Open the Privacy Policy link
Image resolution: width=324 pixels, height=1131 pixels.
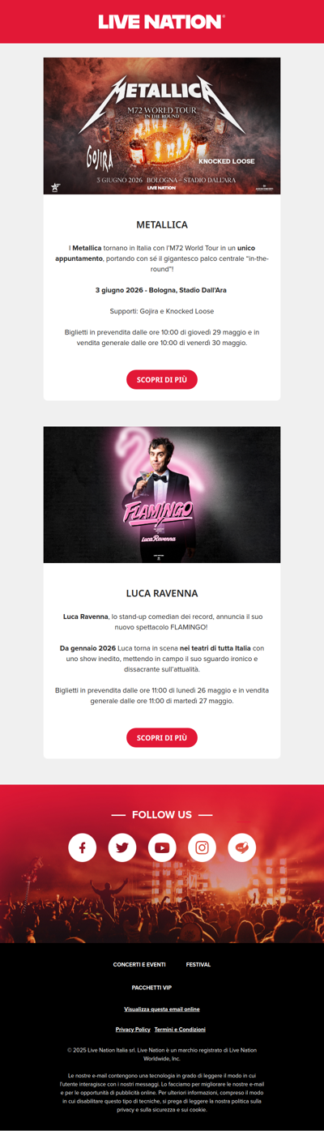pyautogui.click(x=133, y=1030)
